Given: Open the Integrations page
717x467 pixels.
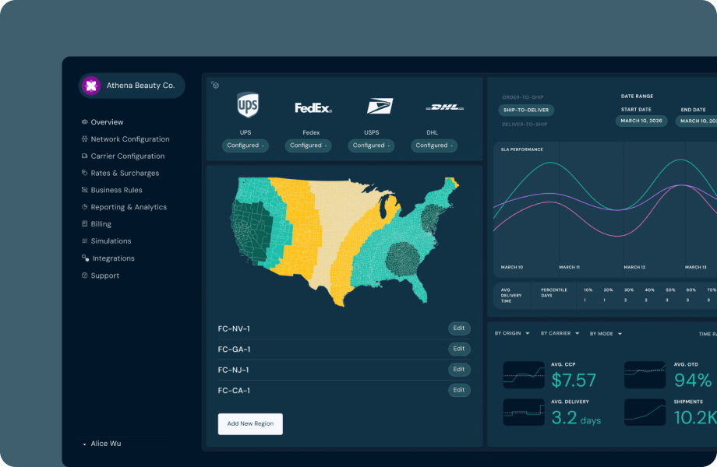Looking at the screenshot, I should 114,258.
